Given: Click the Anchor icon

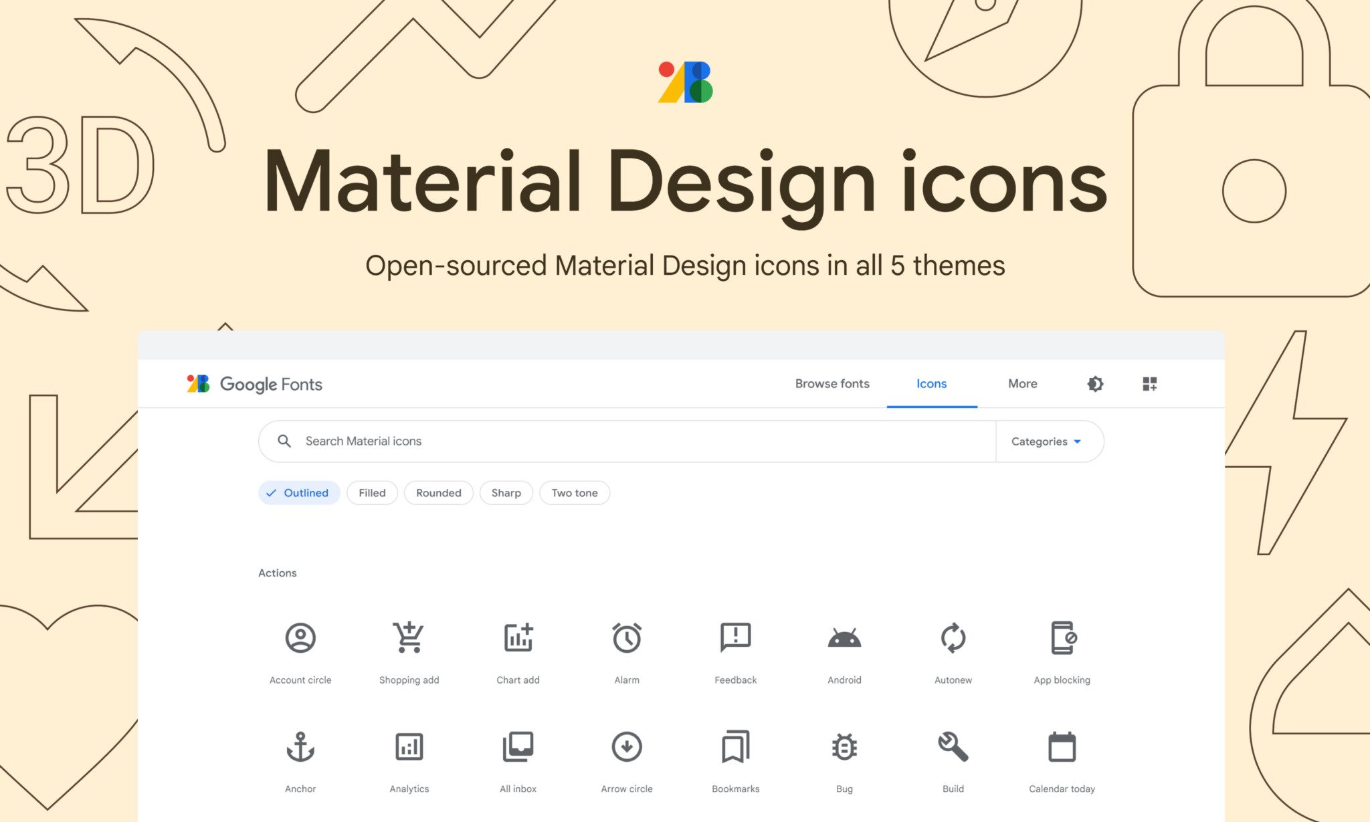Looking at the screenshot, I should [300, 746].
